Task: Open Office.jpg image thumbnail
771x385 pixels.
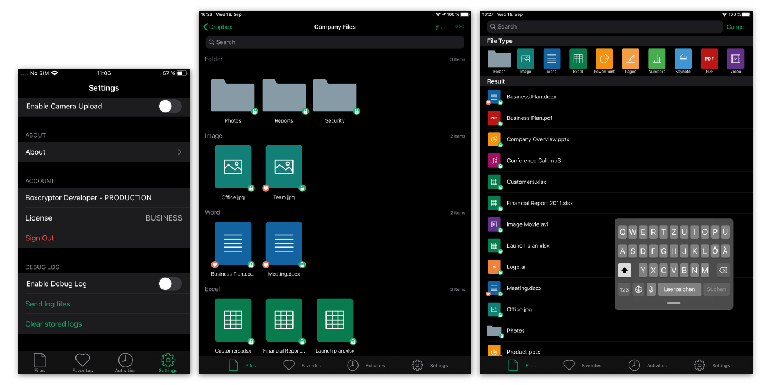Action: [x=233, y=167]
